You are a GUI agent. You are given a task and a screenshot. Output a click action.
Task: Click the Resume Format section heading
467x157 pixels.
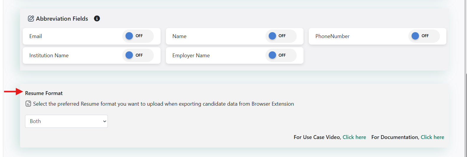click(44, 93)
